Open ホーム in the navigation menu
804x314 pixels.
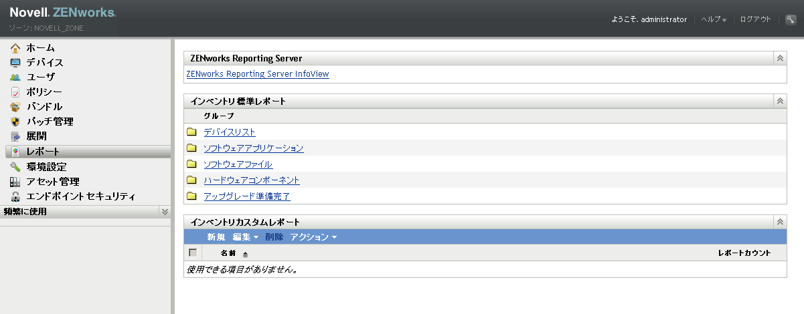point(41,48)
